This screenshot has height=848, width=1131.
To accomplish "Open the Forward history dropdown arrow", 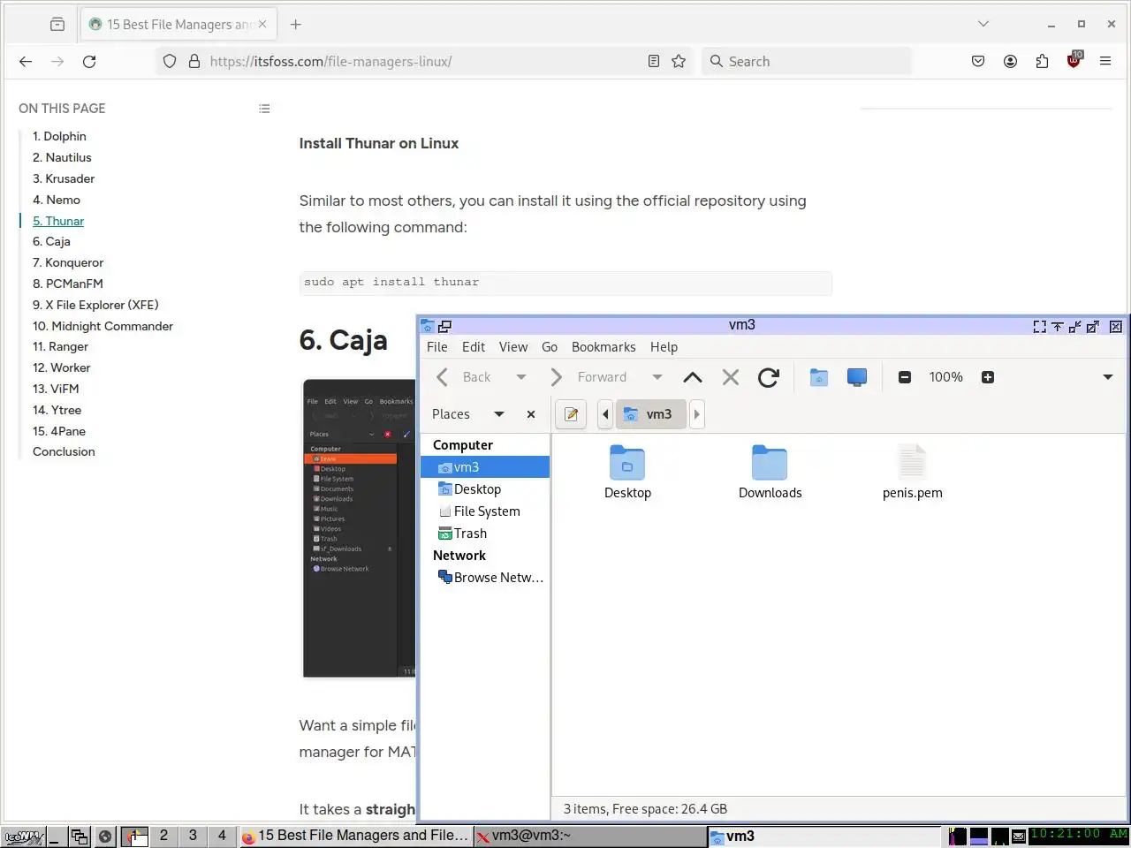I will [x=657, y=377].
